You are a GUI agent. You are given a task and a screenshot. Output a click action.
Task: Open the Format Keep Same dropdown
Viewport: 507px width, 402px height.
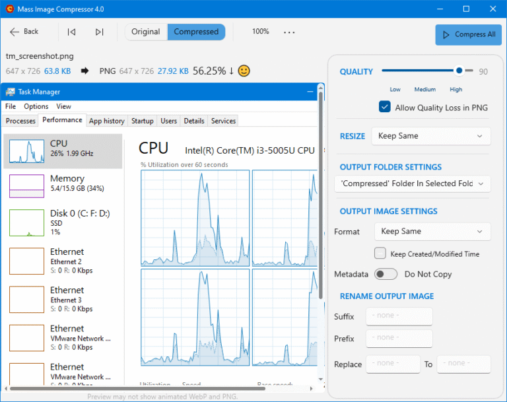(432, 231)
